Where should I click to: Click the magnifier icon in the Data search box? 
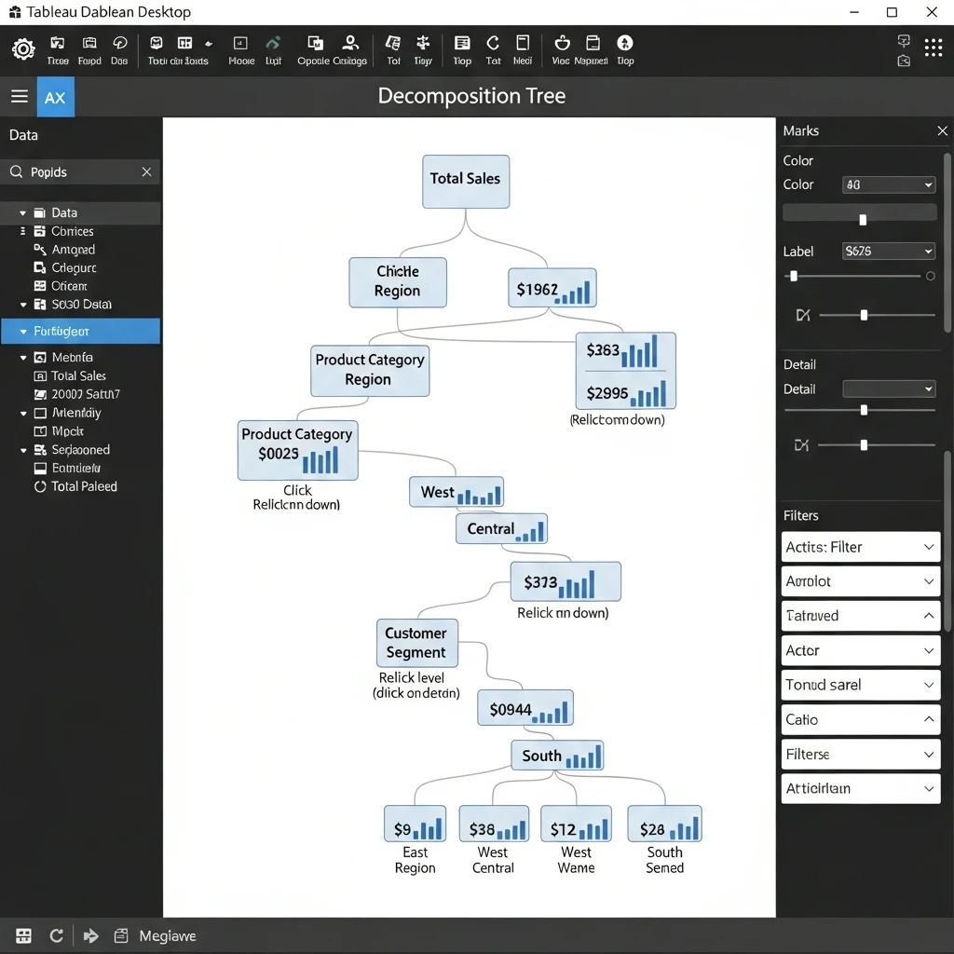pos(19,171)
